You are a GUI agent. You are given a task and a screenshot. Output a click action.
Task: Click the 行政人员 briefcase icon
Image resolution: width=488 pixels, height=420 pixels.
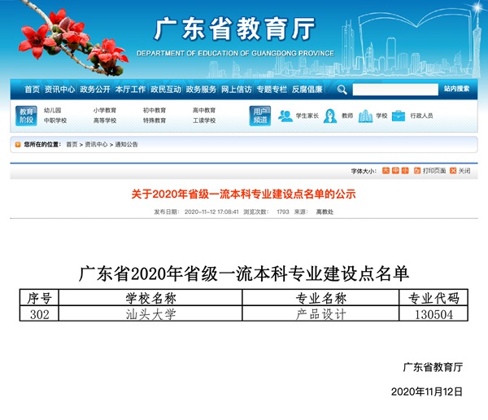click(399, 116)
